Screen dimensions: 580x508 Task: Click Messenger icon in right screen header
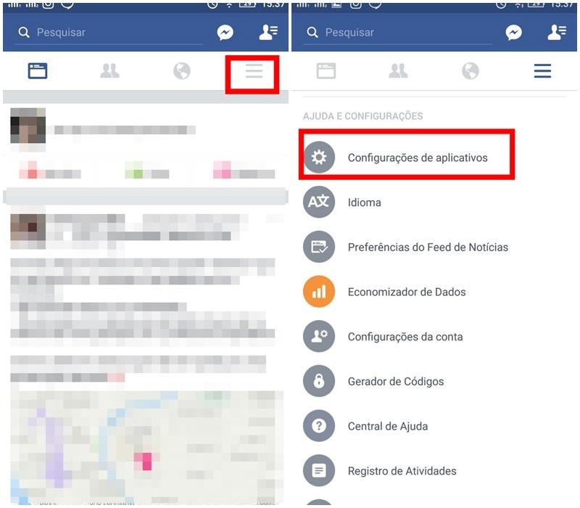point(513,33)
